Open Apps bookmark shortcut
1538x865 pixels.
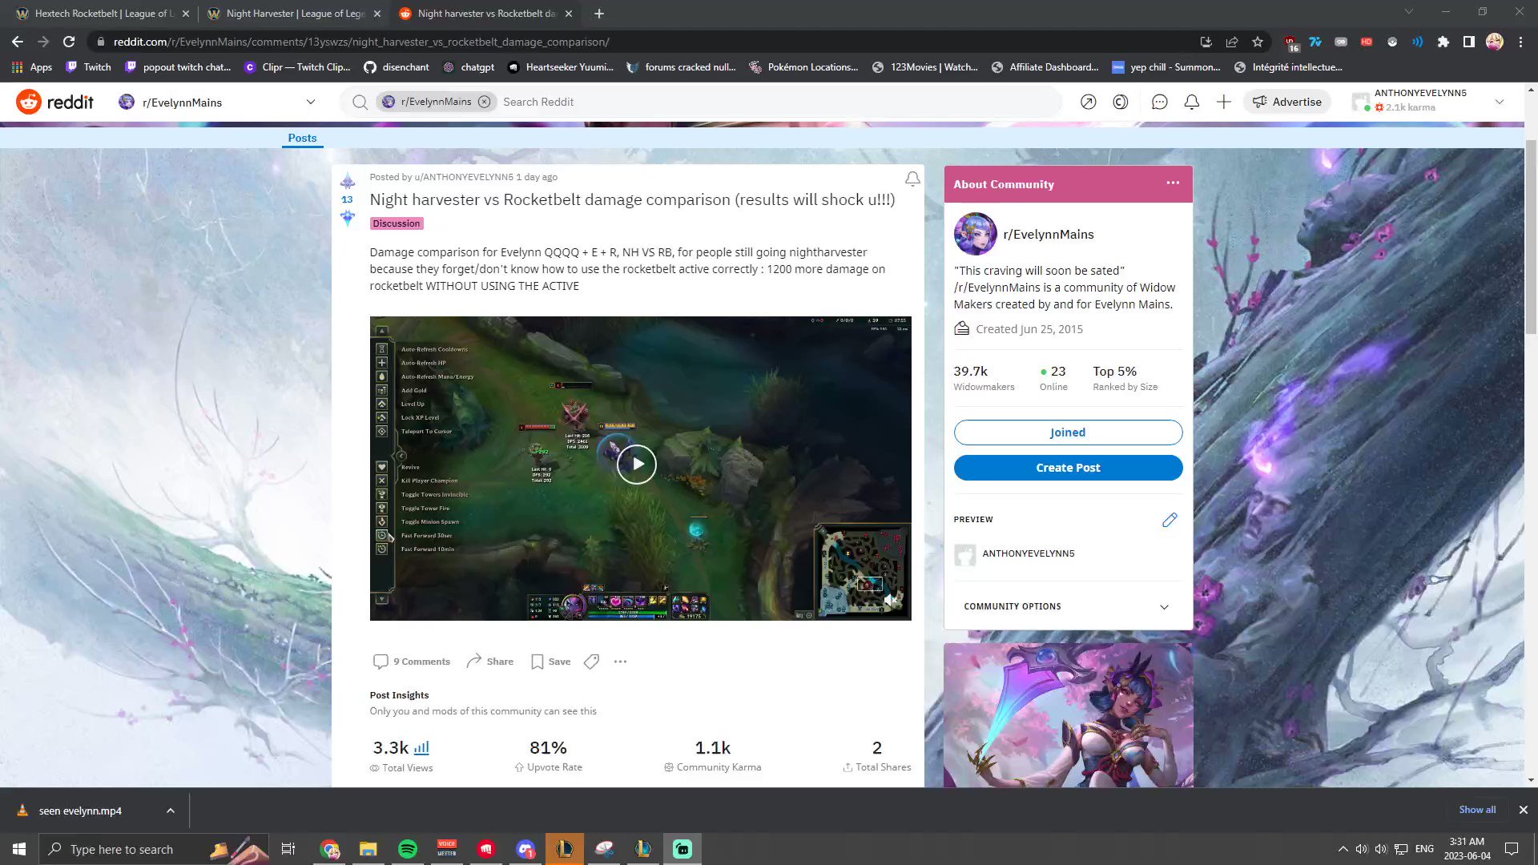(x=32, y=67)
